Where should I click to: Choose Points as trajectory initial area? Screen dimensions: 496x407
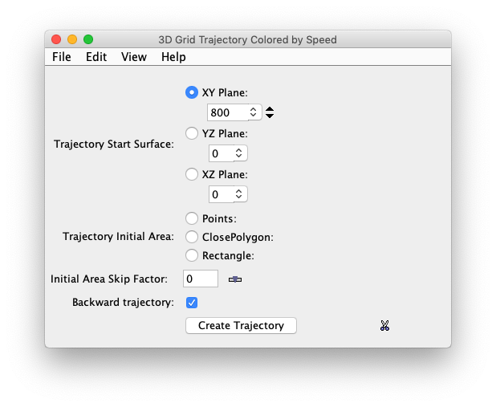(x=192, y=218)
